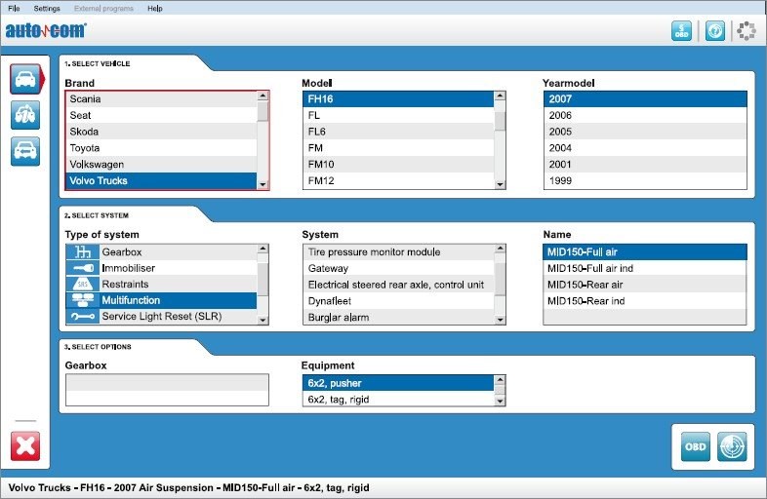
Task: Click the round blue icon in top toolbar
Action: (x=714, y=31)
